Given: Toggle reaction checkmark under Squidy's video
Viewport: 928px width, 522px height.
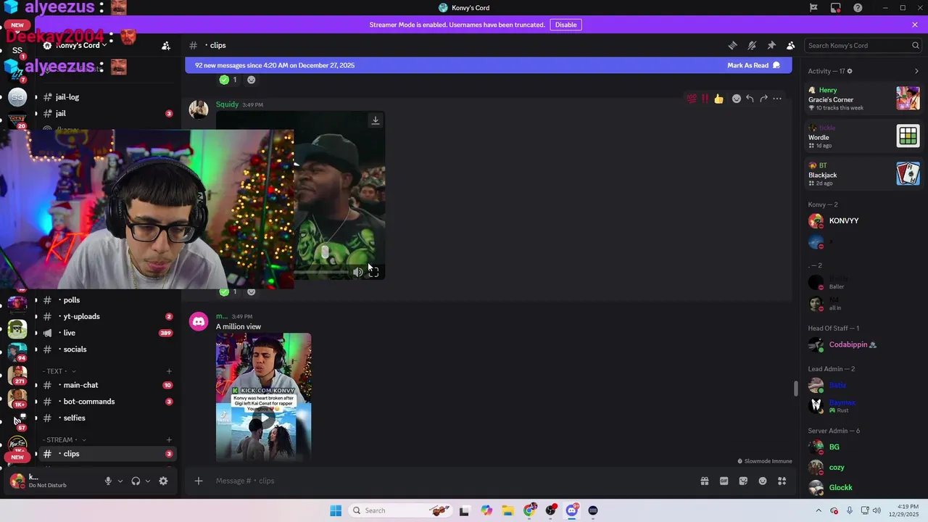Looking at the screenshot, I should click(228, 291).
